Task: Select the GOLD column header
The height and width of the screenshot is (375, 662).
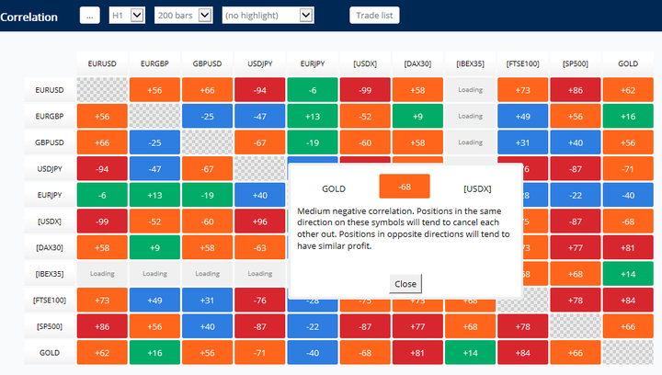Action: [x=627, y=64]
